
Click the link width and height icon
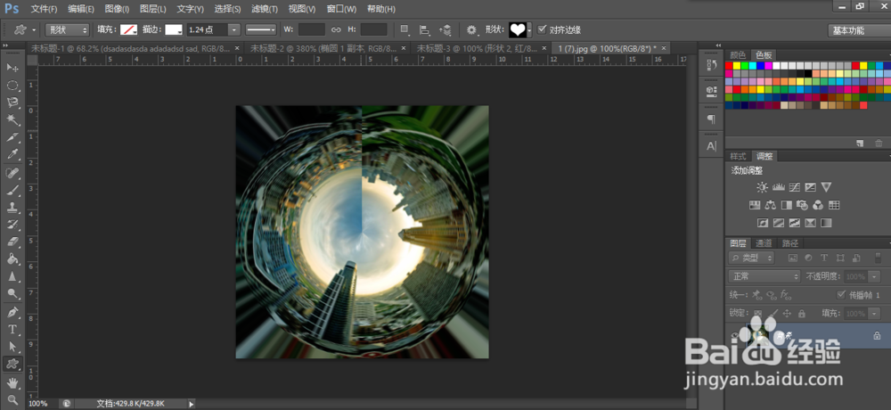click(336, 29)
